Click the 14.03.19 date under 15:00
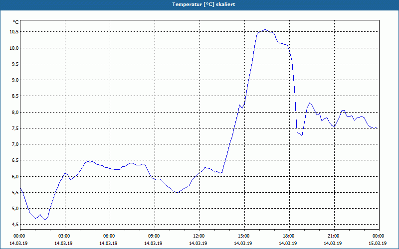Image resolution: width=399 pixels, height=249 pixels. 243,243
